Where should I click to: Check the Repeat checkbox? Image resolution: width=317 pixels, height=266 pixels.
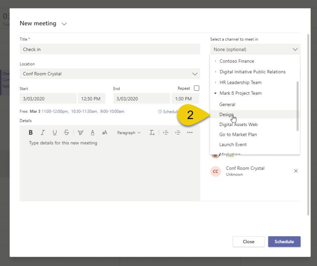(197, 88)
